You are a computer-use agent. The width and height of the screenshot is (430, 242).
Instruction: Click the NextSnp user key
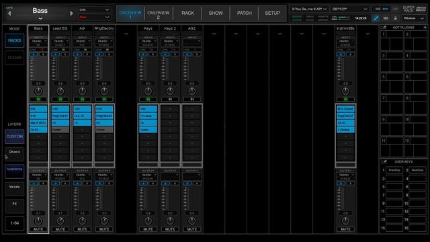click(417, 170)
